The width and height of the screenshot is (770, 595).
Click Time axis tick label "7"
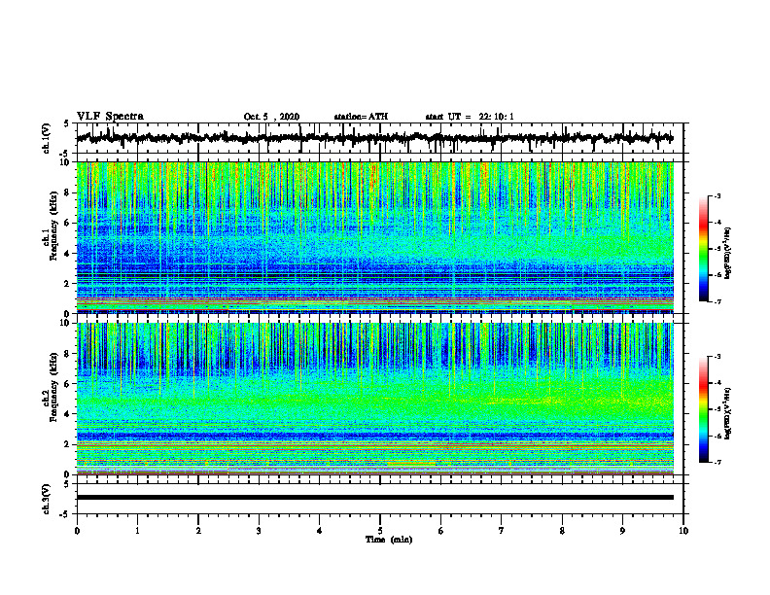[x=502, y=531]
